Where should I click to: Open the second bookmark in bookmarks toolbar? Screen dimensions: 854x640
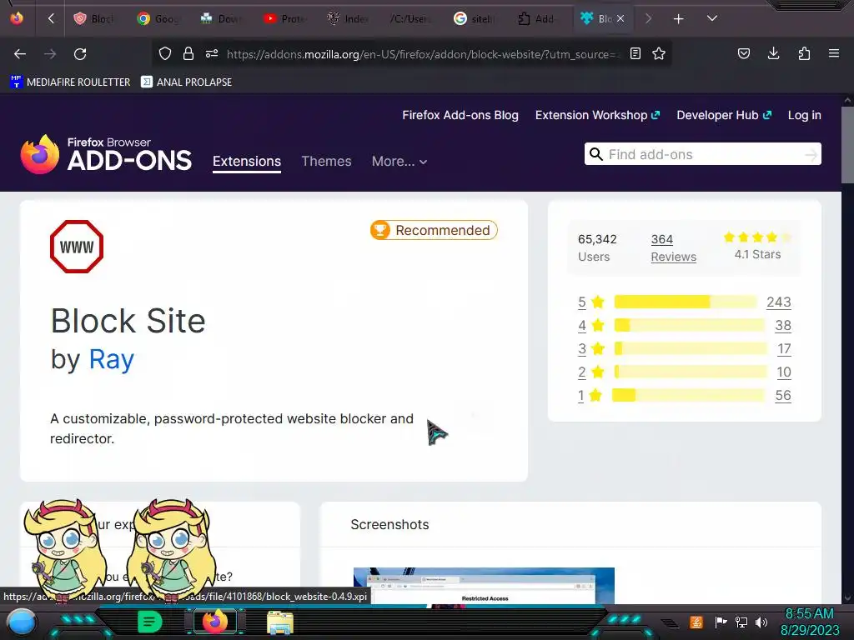tap(186, 82)
